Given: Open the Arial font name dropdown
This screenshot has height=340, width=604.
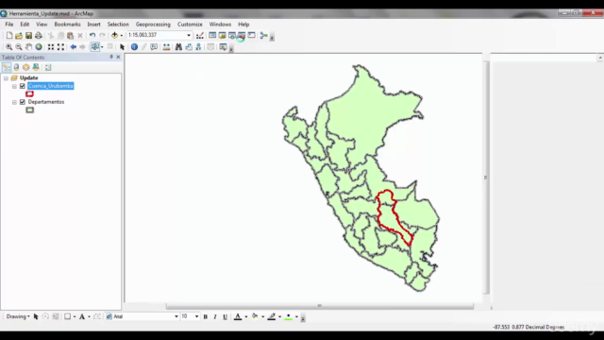Looking at the screenshot, I should click(176, 317).
